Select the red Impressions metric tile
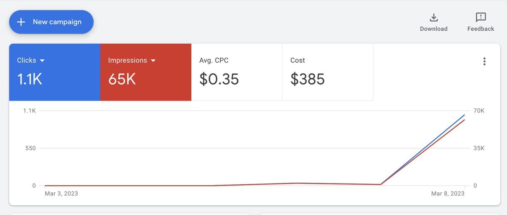This screenshot has width=507, height=215. pos(146,72)
